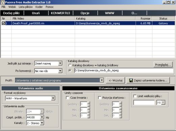This screenshot has height=131, width=176.
Task: Click Czas trwania Min. stepper
Action: pyautogui.click(x=89, y=110)
